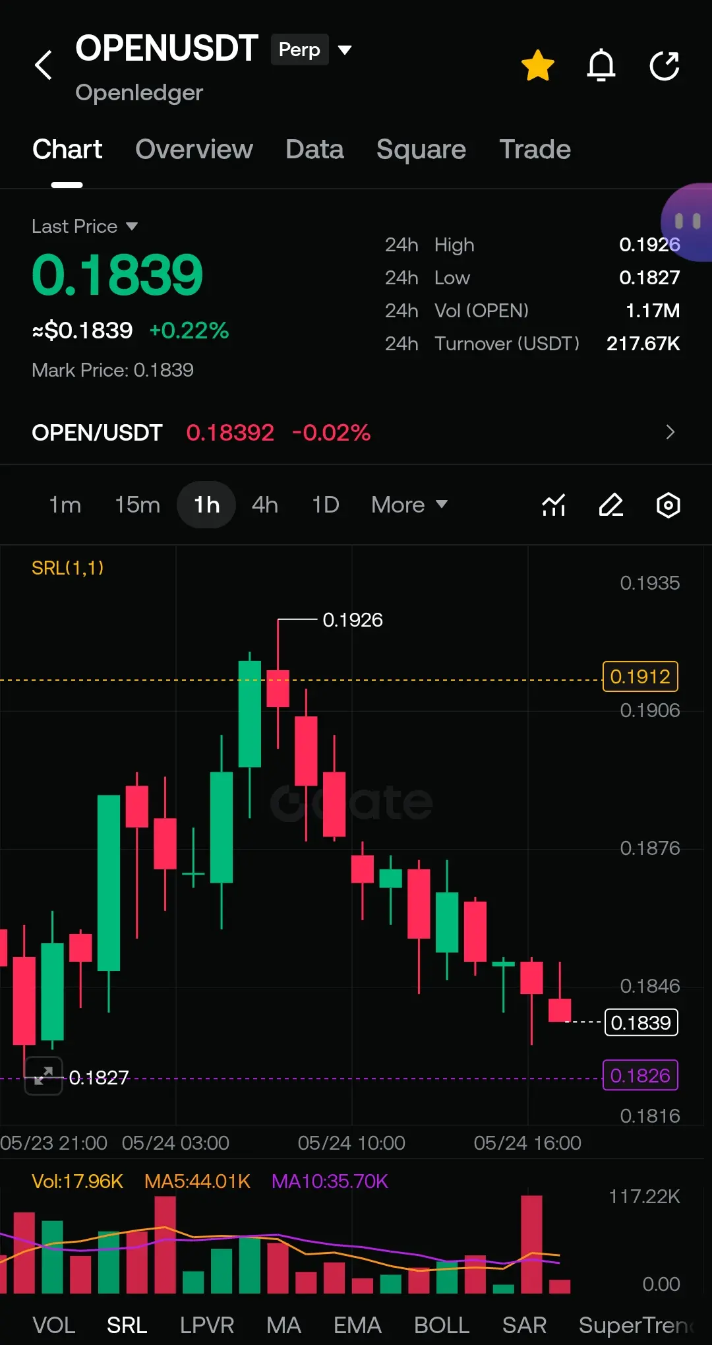Screen dimensions: 712x1345
Task: Switch to the Data tab
Action: click(314, 149)
